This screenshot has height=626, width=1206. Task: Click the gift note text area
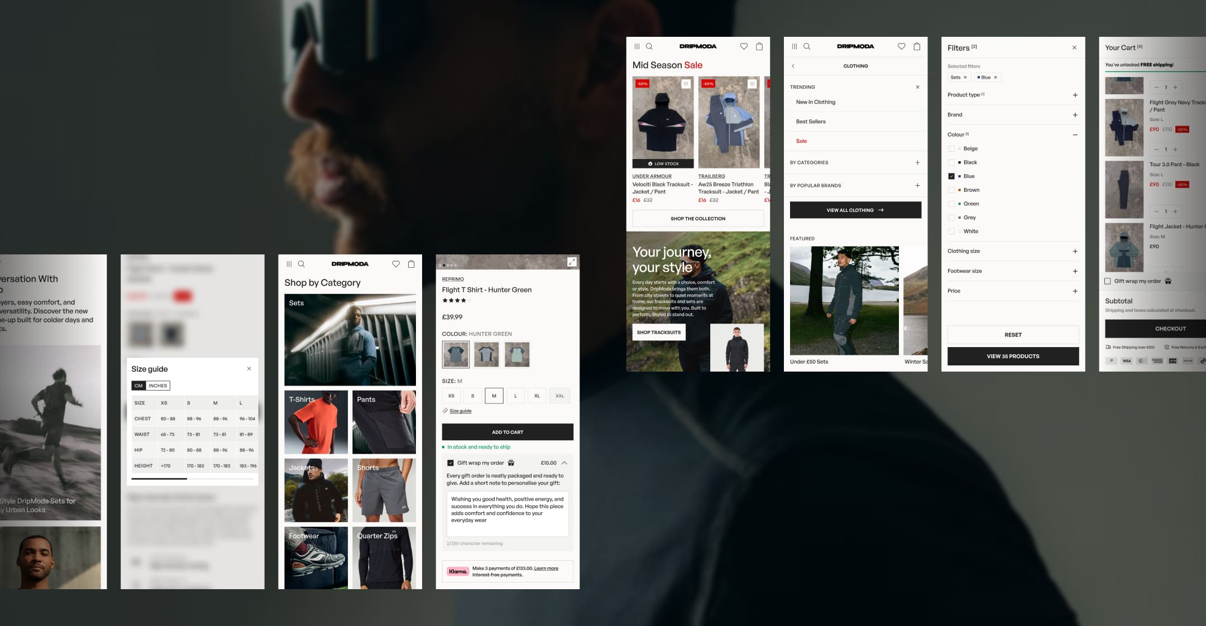click(508, 514)
